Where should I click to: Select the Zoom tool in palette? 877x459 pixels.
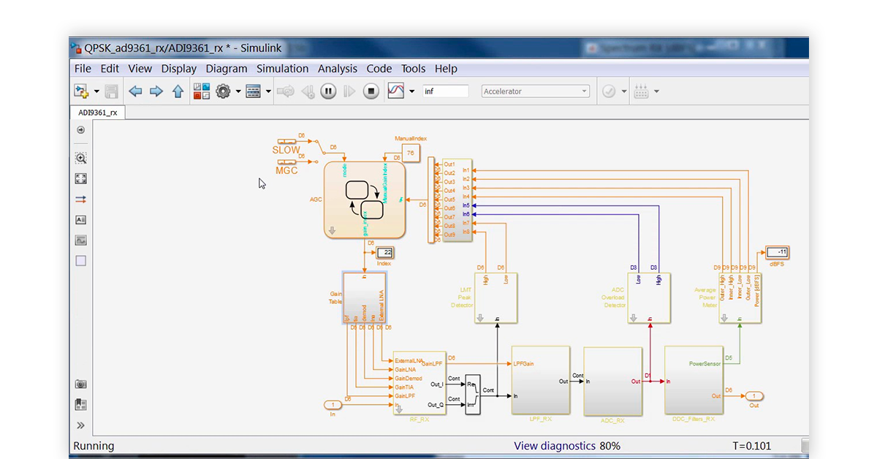click(81, 158)
